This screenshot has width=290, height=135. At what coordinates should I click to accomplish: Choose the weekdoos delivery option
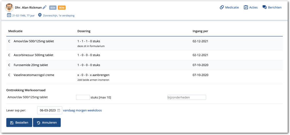(95, 111)
